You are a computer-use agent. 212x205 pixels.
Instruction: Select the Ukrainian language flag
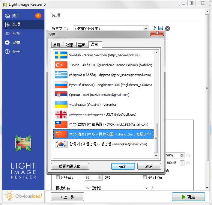pos(61,105)
